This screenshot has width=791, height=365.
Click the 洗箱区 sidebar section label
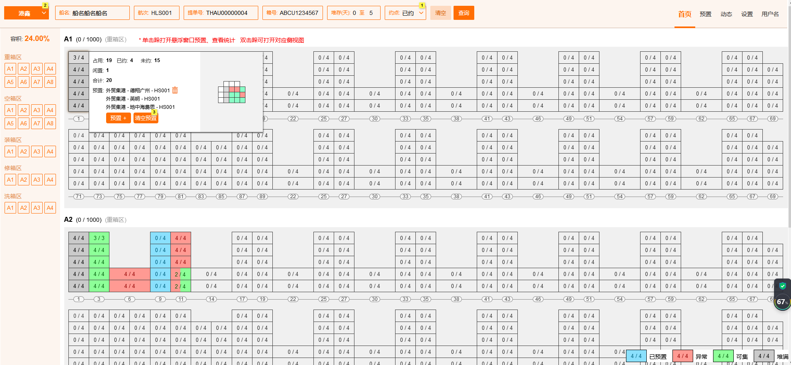point(13,196)
